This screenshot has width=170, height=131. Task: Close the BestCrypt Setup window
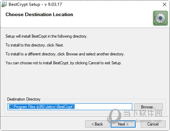[x=165, y=4]
